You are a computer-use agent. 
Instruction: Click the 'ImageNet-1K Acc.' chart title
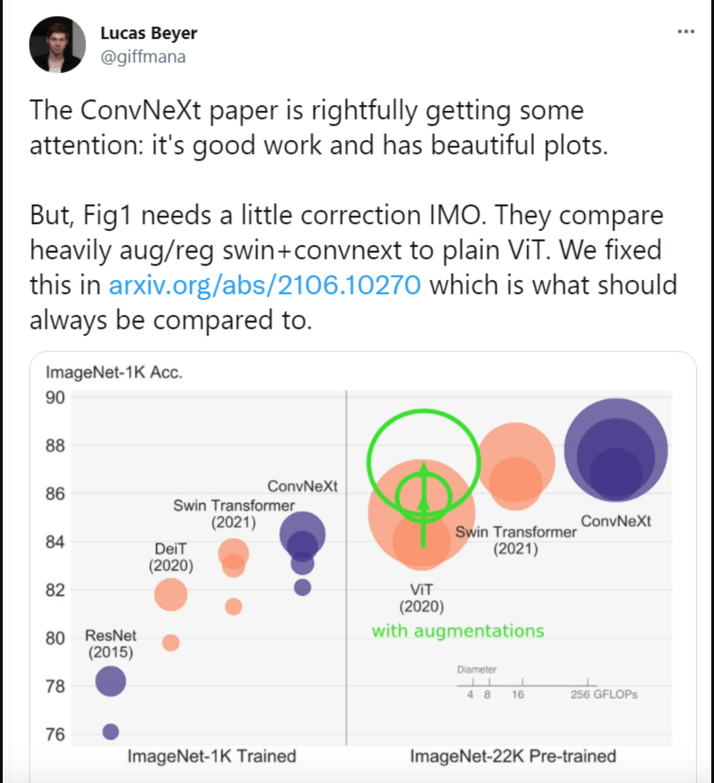tap(114, 372)
